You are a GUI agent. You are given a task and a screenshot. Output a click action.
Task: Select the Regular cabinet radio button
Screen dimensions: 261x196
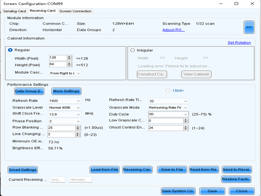coord(10,50)
